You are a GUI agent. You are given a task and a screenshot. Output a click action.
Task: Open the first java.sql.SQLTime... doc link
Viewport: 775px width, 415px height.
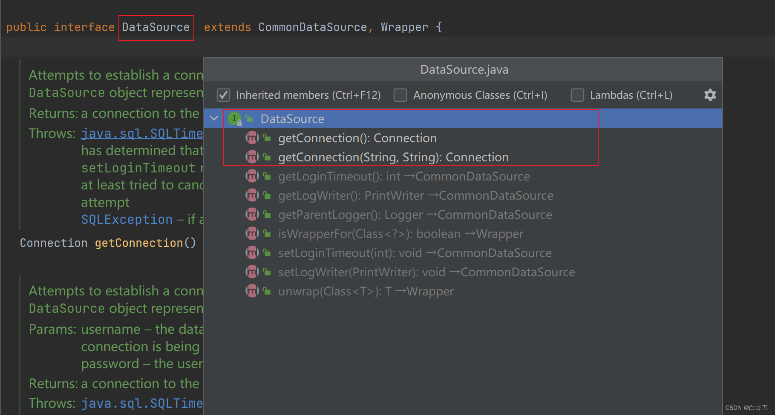(x=142, y=133)
